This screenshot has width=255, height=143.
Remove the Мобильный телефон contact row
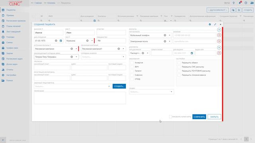coord(219,35)
